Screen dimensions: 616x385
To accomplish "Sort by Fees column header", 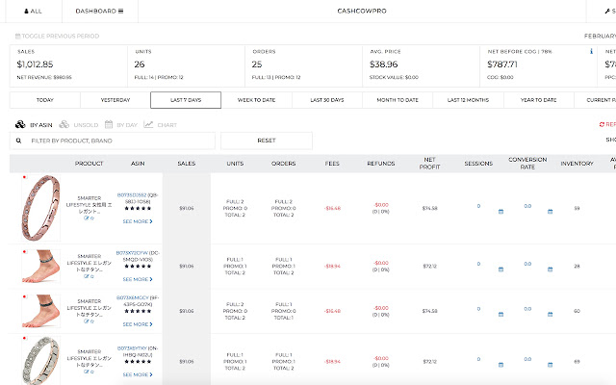I will [x=332, y=164].
